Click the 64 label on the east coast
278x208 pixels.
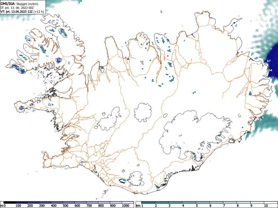(x=270, y=70)
